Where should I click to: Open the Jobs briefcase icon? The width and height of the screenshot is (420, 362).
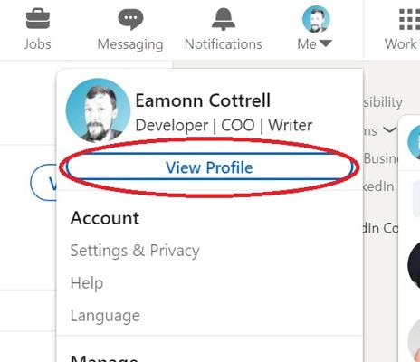[38, 19]
